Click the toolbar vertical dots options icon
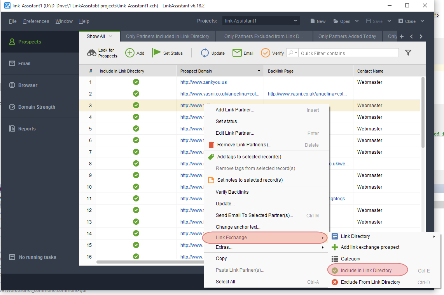444x295 pixels. 420,53
